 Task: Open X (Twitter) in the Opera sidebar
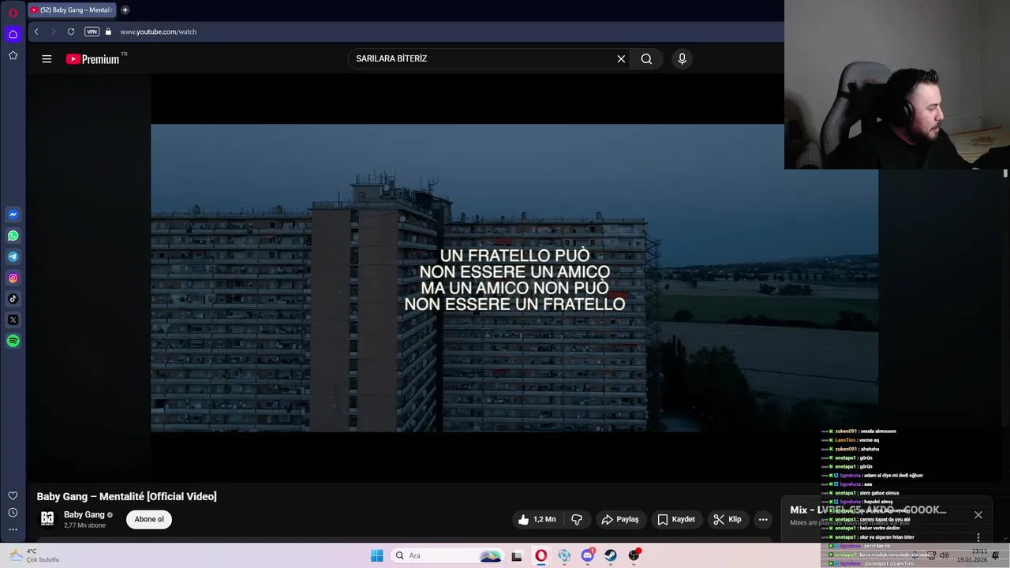click(13, 320)
